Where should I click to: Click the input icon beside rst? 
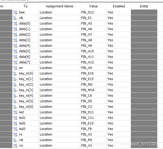15,140
